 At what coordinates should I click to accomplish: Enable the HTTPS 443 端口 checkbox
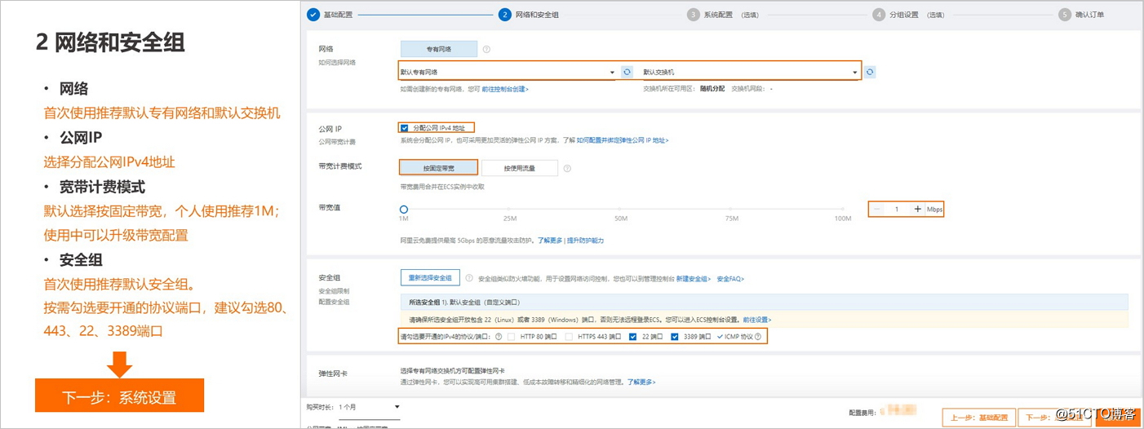[569, 337]
